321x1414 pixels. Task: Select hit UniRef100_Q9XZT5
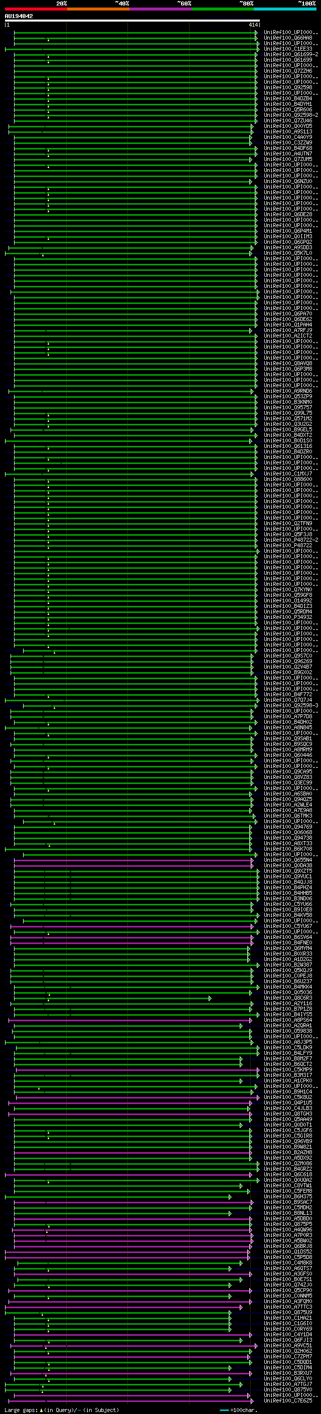(288, 871)
